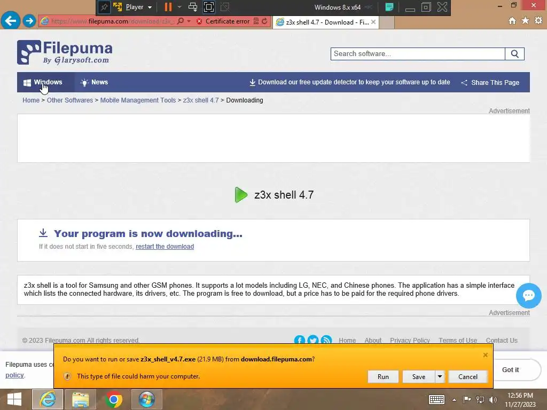Open the Privacy Policy footer link
Image resolution: width=547 pixels, height=410 pixels.
[x=410, y=340]
